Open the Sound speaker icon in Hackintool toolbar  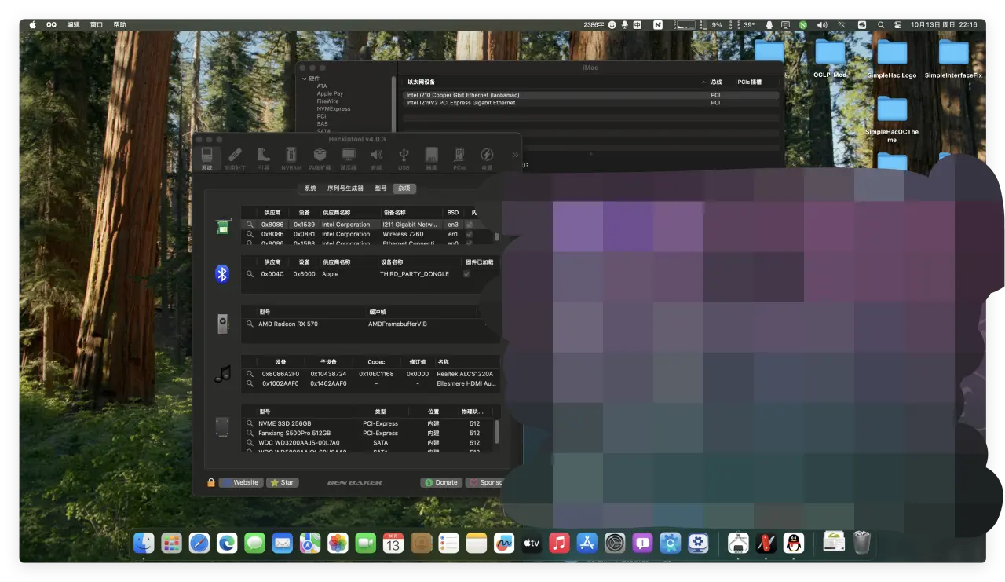coord(376,158)
